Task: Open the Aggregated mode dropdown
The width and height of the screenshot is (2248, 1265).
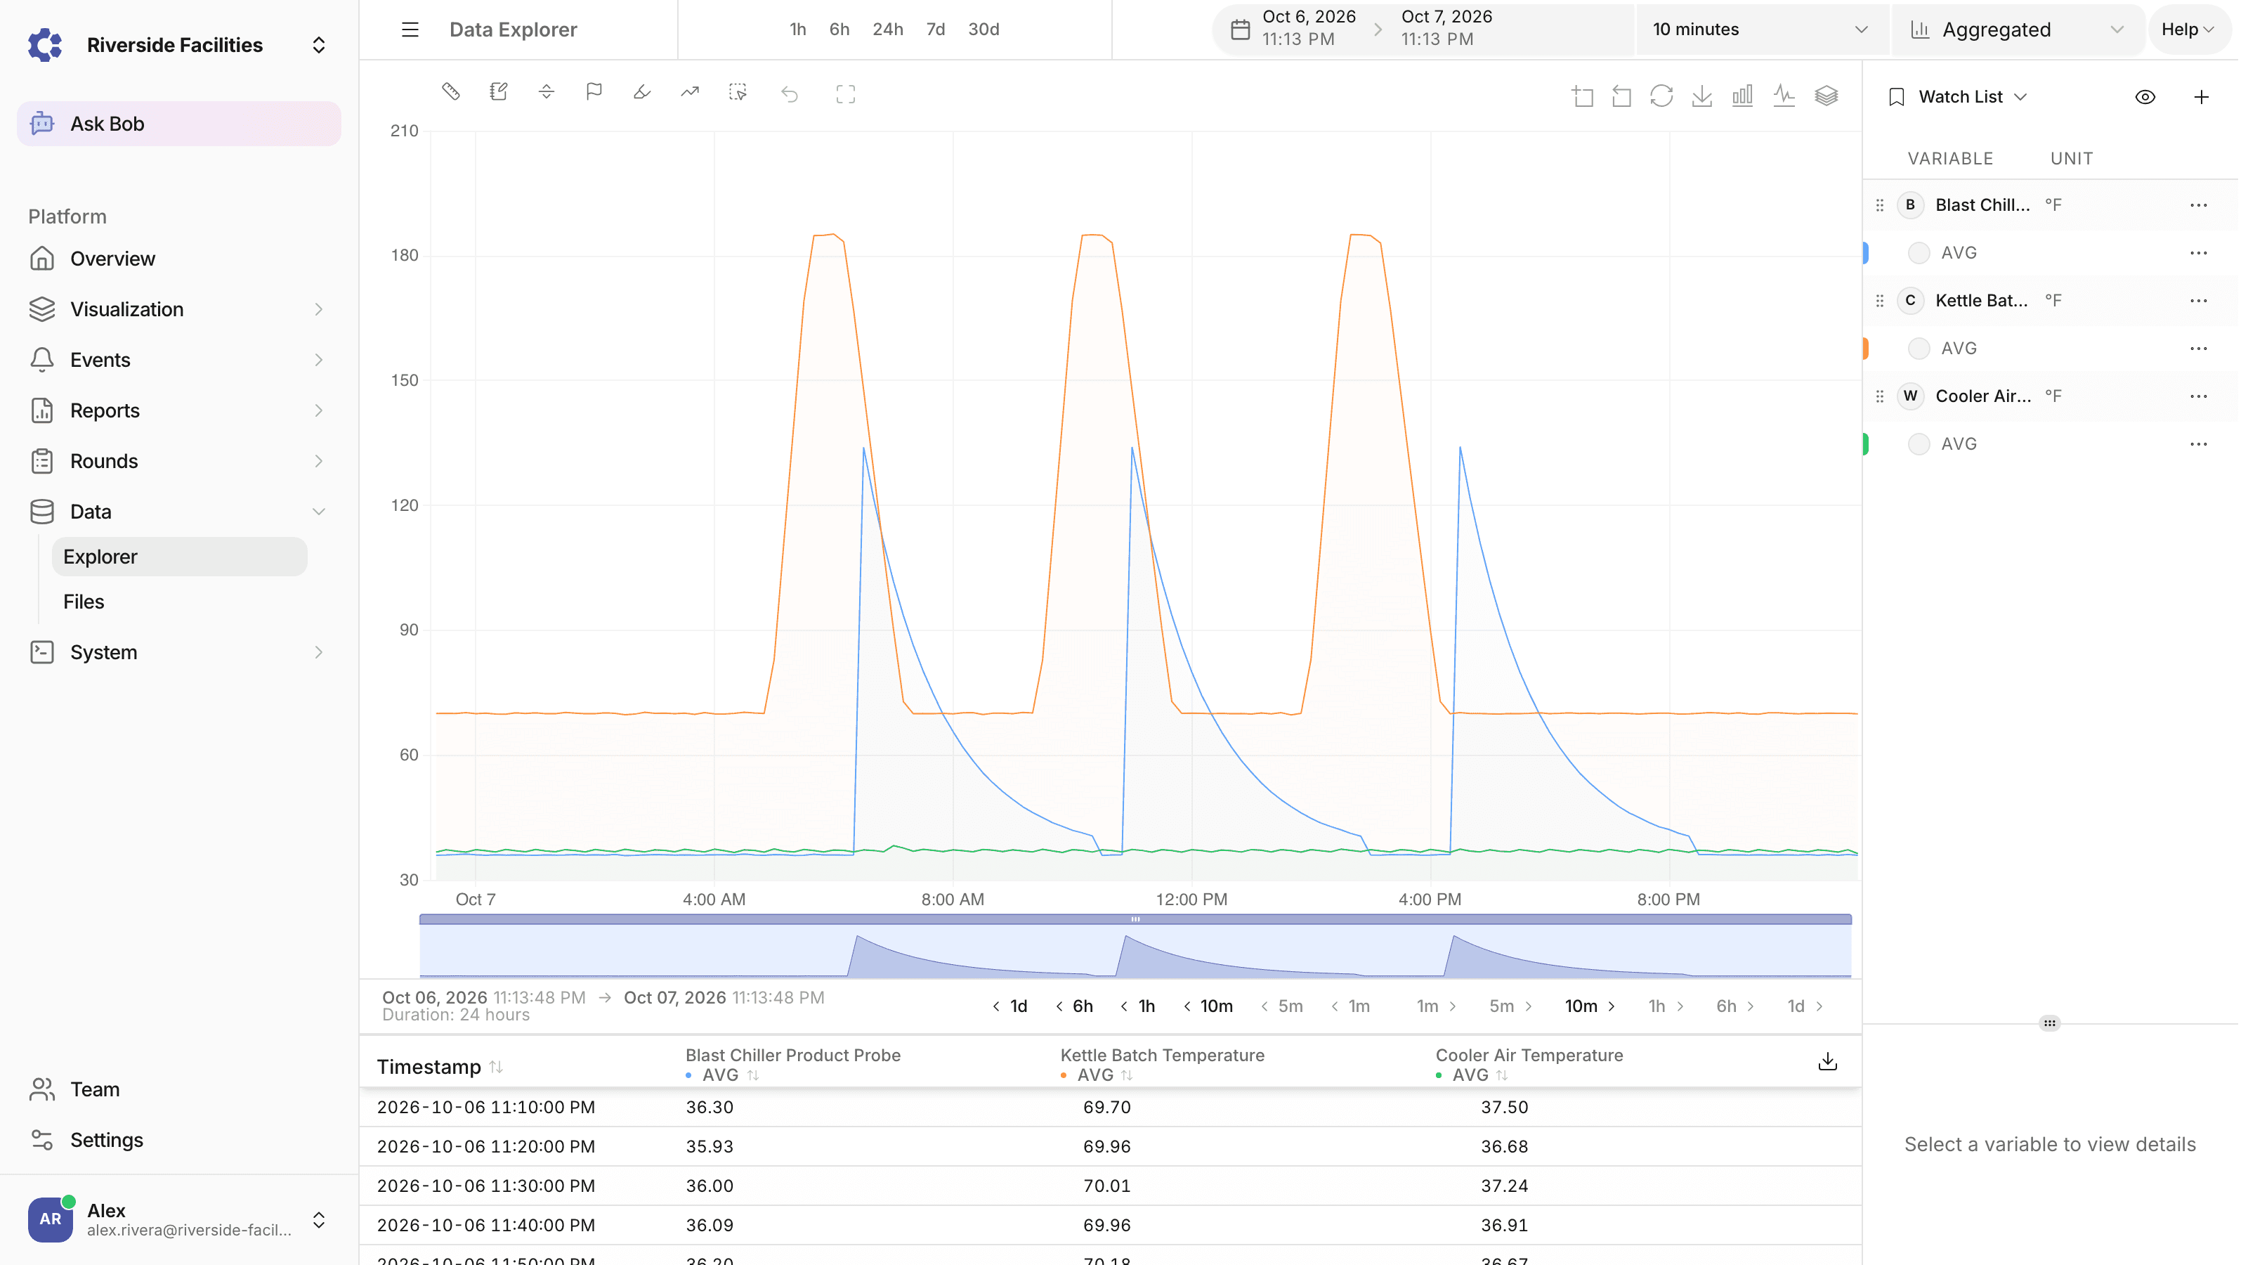Action: (2018, 30)
